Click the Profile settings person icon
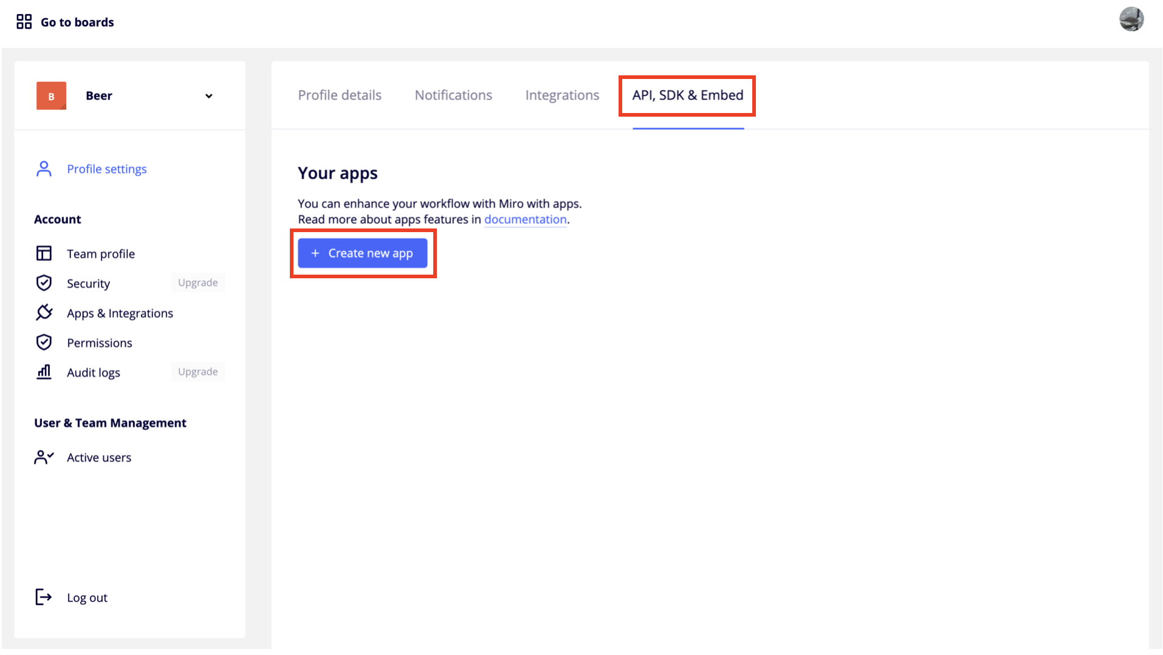1163x655 pixels. [x=44, y=169]
